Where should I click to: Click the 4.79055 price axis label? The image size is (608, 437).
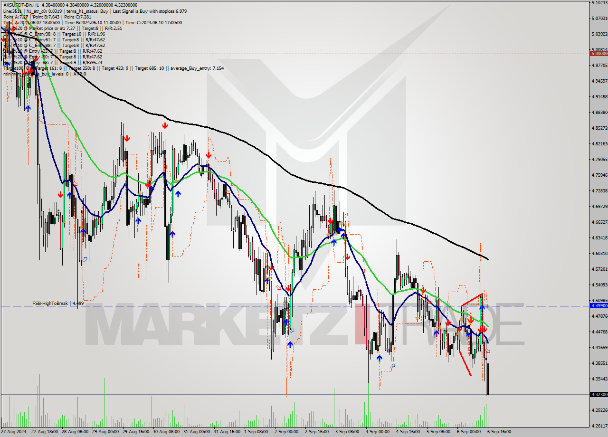click(599, 160)
